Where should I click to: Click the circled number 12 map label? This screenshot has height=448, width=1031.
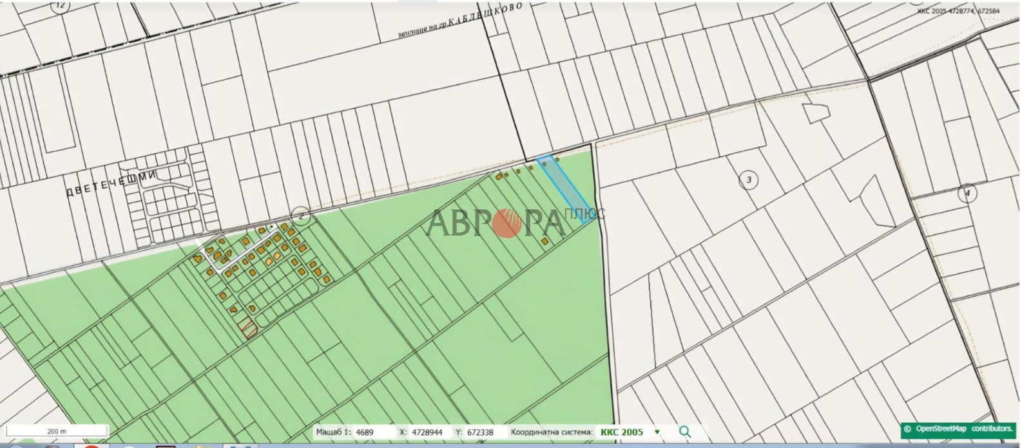click(61, 5)
